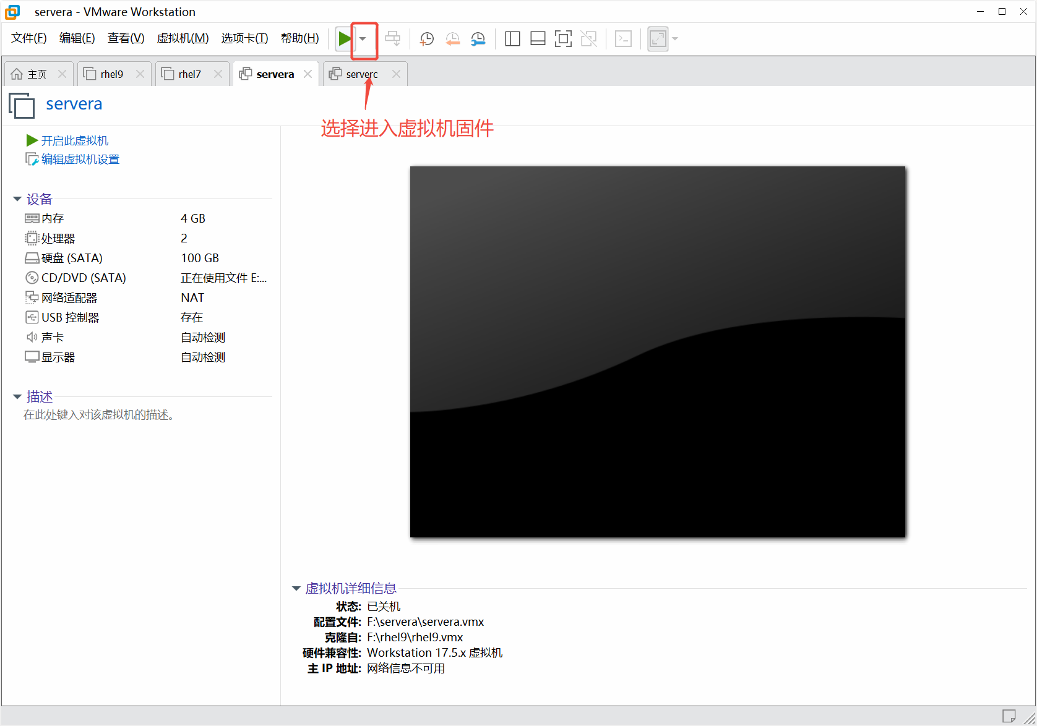
Task: Click the virtual machine screen preview
Action: tap(658, 352)
